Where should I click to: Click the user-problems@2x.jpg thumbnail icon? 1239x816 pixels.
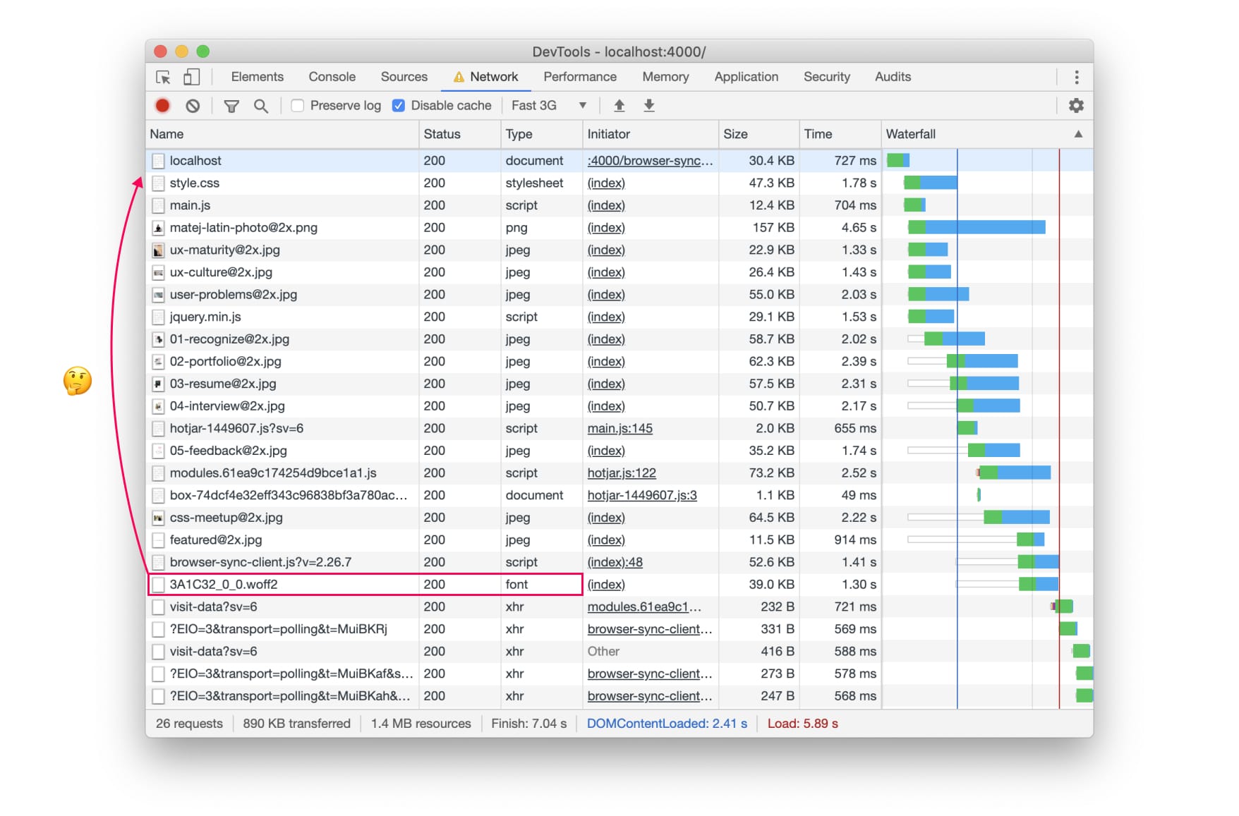[158, 295]
